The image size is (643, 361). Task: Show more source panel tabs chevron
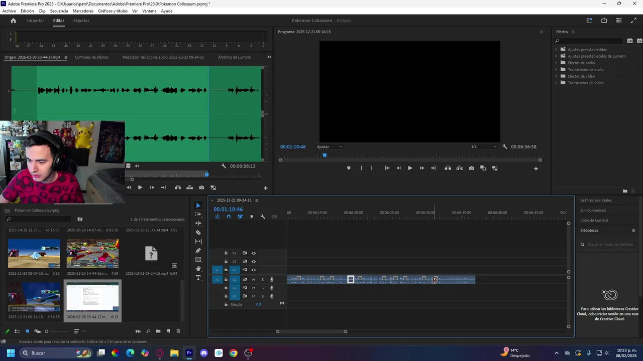pos(269,57)
